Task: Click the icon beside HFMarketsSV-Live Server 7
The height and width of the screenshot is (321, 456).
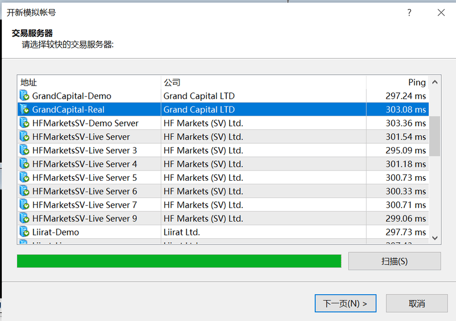Action: [25, 205]
